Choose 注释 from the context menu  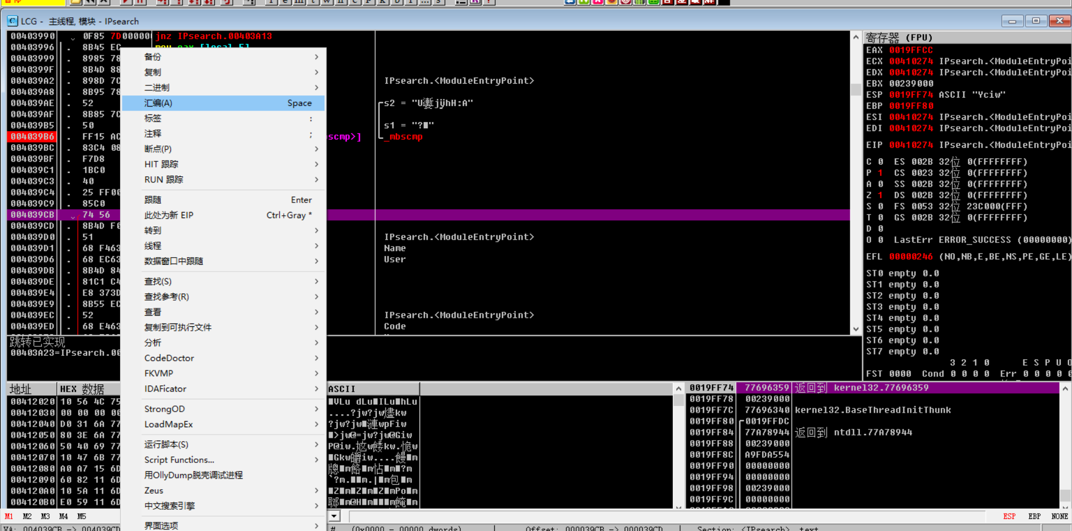[223, 134]
